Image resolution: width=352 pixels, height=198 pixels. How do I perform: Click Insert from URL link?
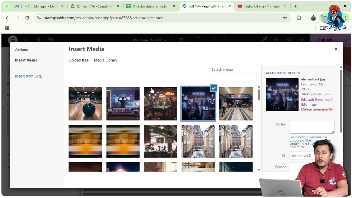(x=28, y=76)
